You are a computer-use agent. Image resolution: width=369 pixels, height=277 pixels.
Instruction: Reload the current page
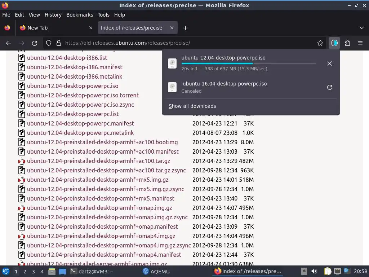coord(35,43)
